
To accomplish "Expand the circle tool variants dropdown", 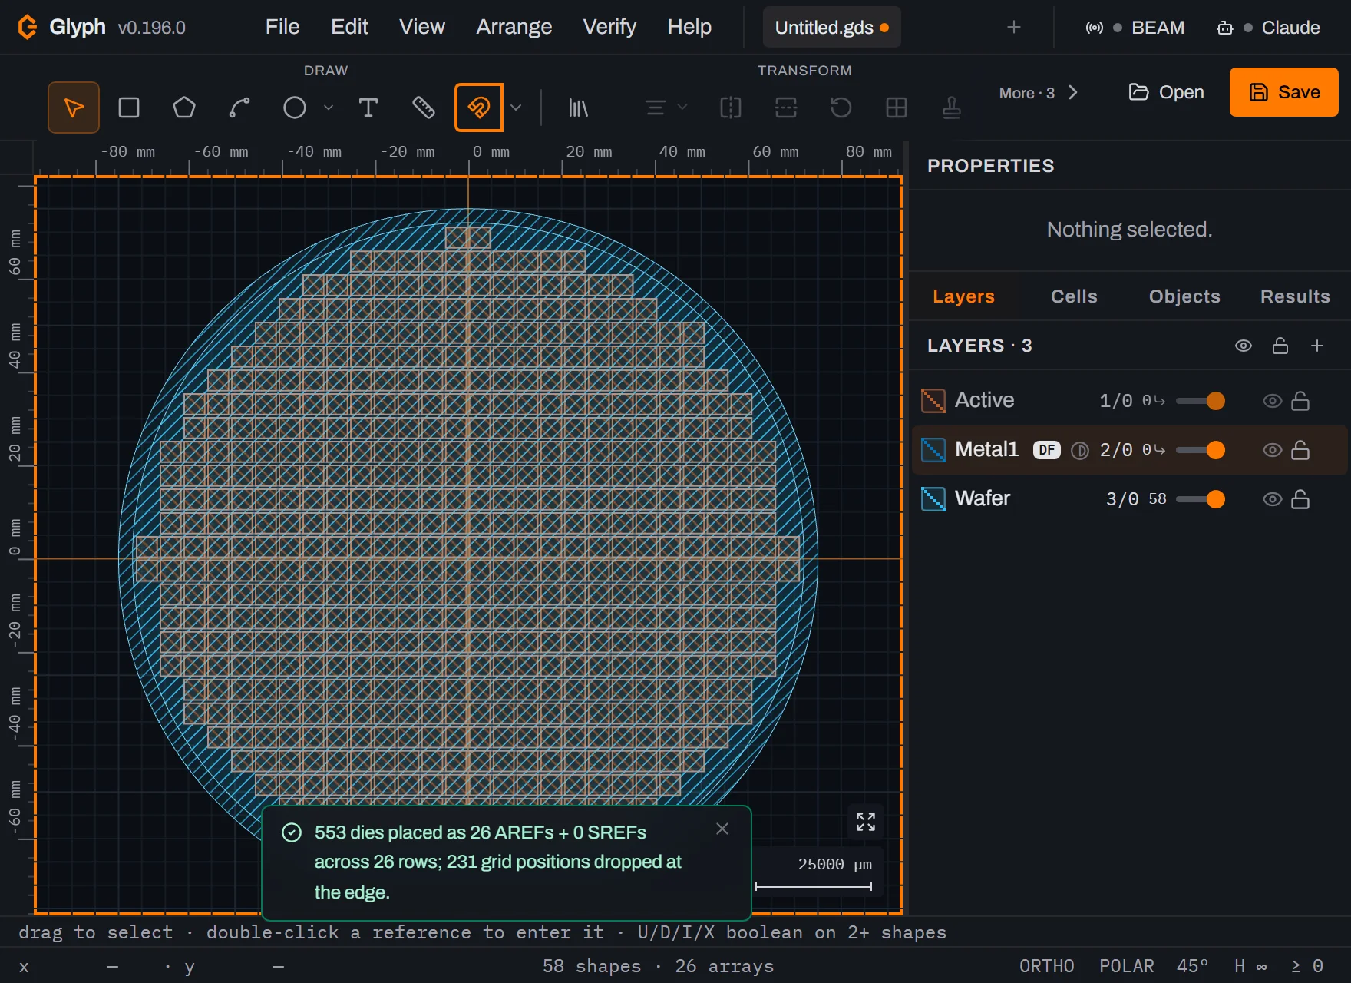I will (329, 108).
